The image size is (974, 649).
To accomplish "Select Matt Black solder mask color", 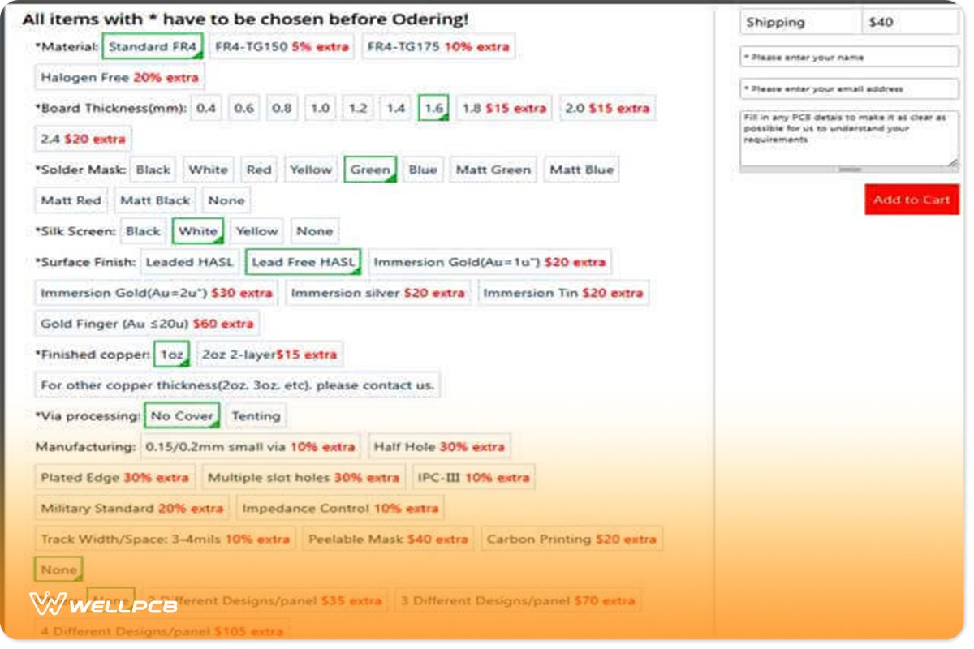I will click(x=154, y=200).
